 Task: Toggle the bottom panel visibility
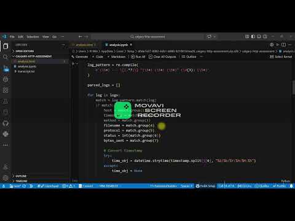point(259,37)
